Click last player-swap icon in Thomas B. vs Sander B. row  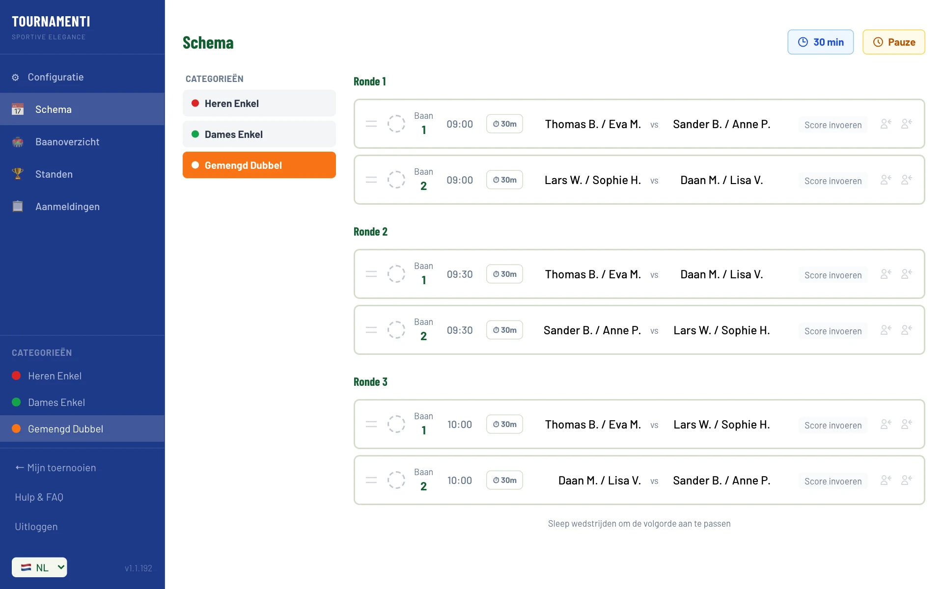[907, 124]
